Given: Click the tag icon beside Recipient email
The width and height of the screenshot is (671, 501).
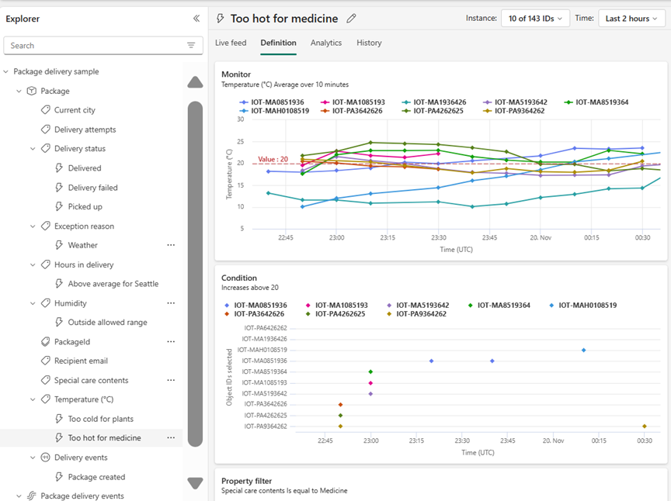Looking at the screenshot, I should tap(45, 361).
